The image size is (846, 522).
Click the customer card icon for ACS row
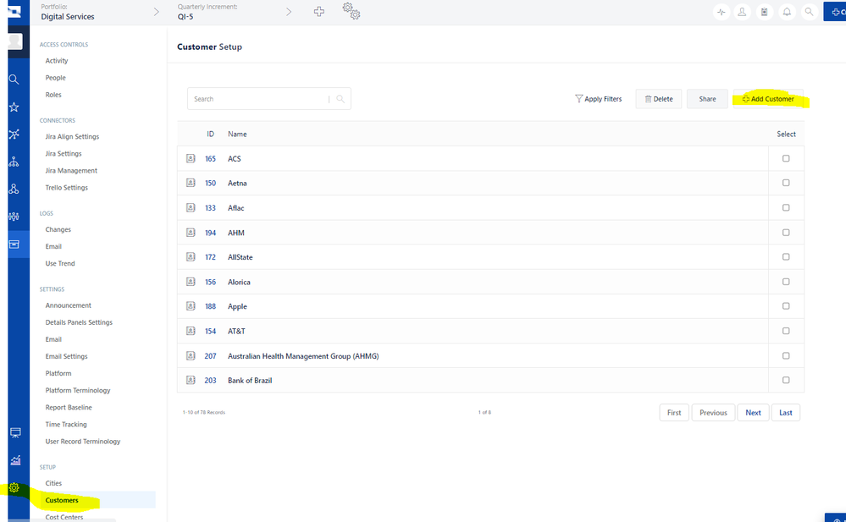coord(191,158)
